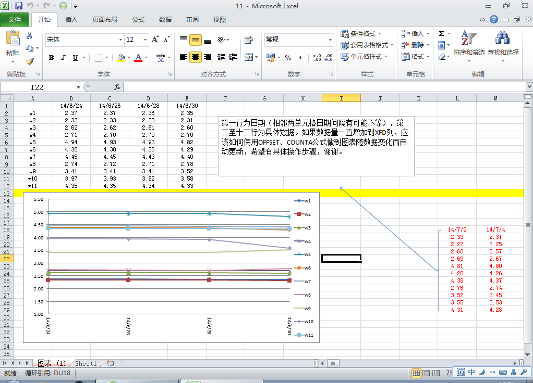Toggle center horizontal alignment
Screen dimensions: 533x383
click(196, 57)
